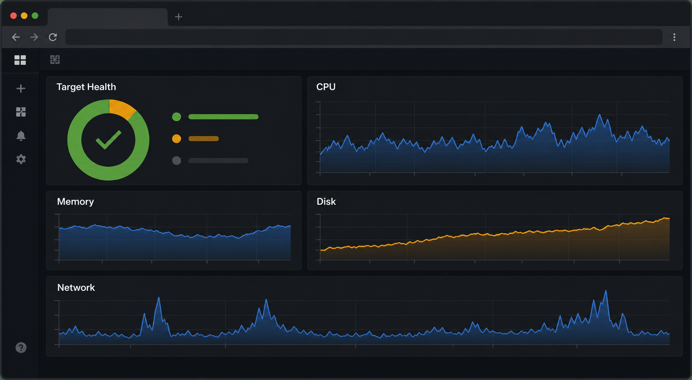Open the home grid logo in sidebar
This screenshot has width=692, height=380.
coord(20,60)
